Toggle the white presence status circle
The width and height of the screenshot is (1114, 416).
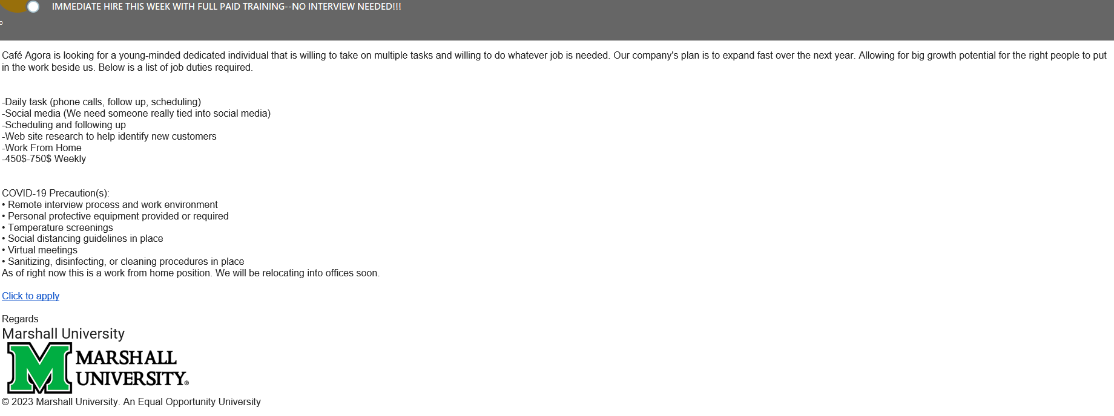click(x=33, y=7)
